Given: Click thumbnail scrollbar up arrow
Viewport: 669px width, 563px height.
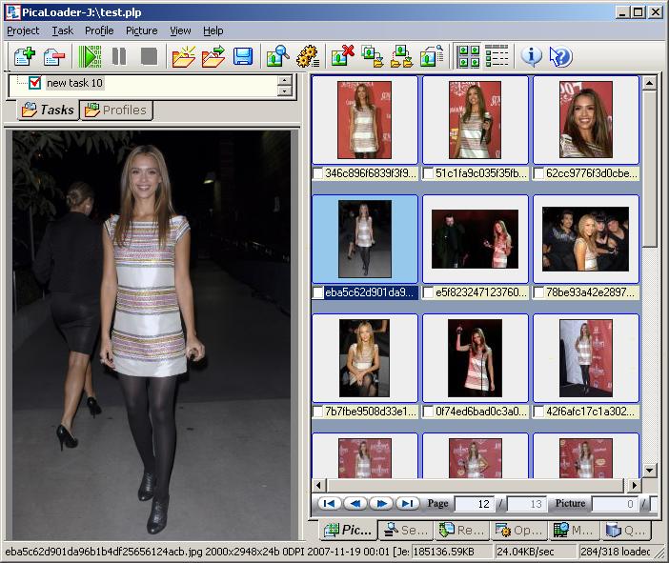Looking at the screenshot, I should 649,83.
